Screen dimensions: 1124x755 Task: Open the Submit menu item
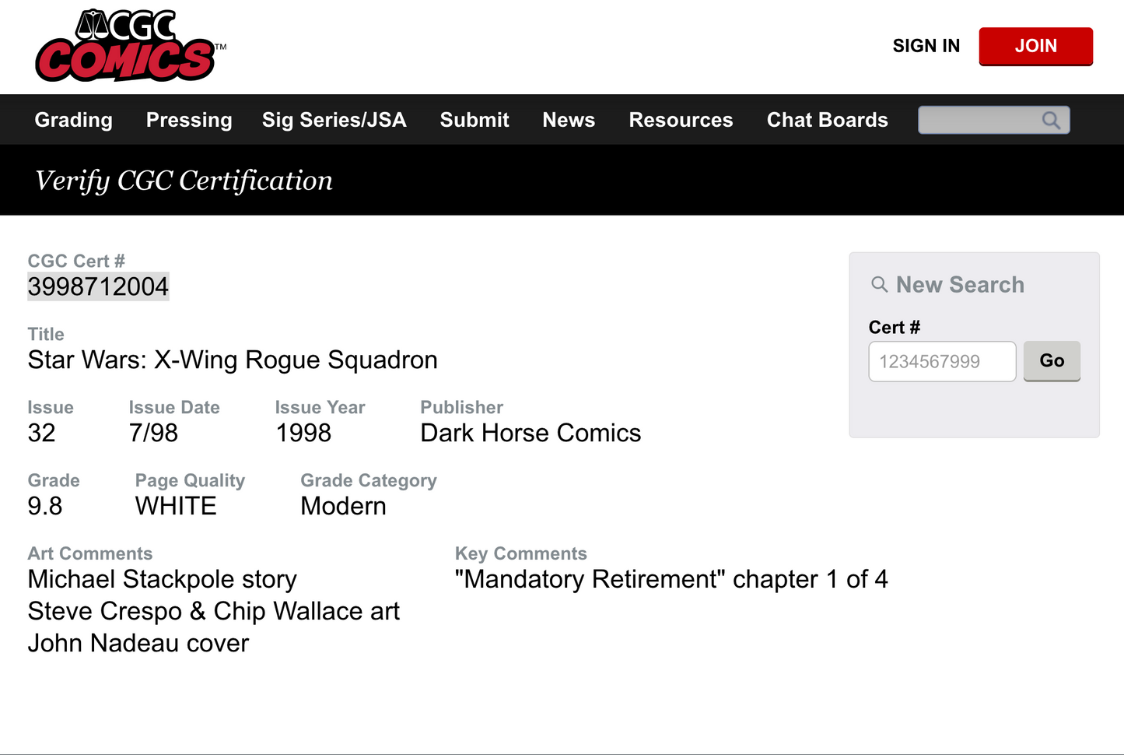point(474,120)
